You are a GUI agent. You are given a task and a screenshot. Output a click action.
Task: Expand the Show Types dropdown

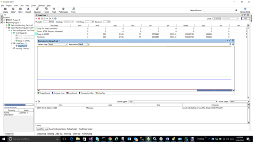pos(173,102)
